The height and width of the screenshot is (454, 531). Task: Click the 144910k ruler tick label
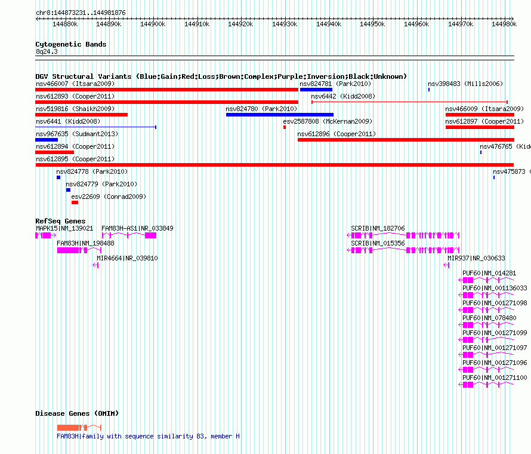197,24
